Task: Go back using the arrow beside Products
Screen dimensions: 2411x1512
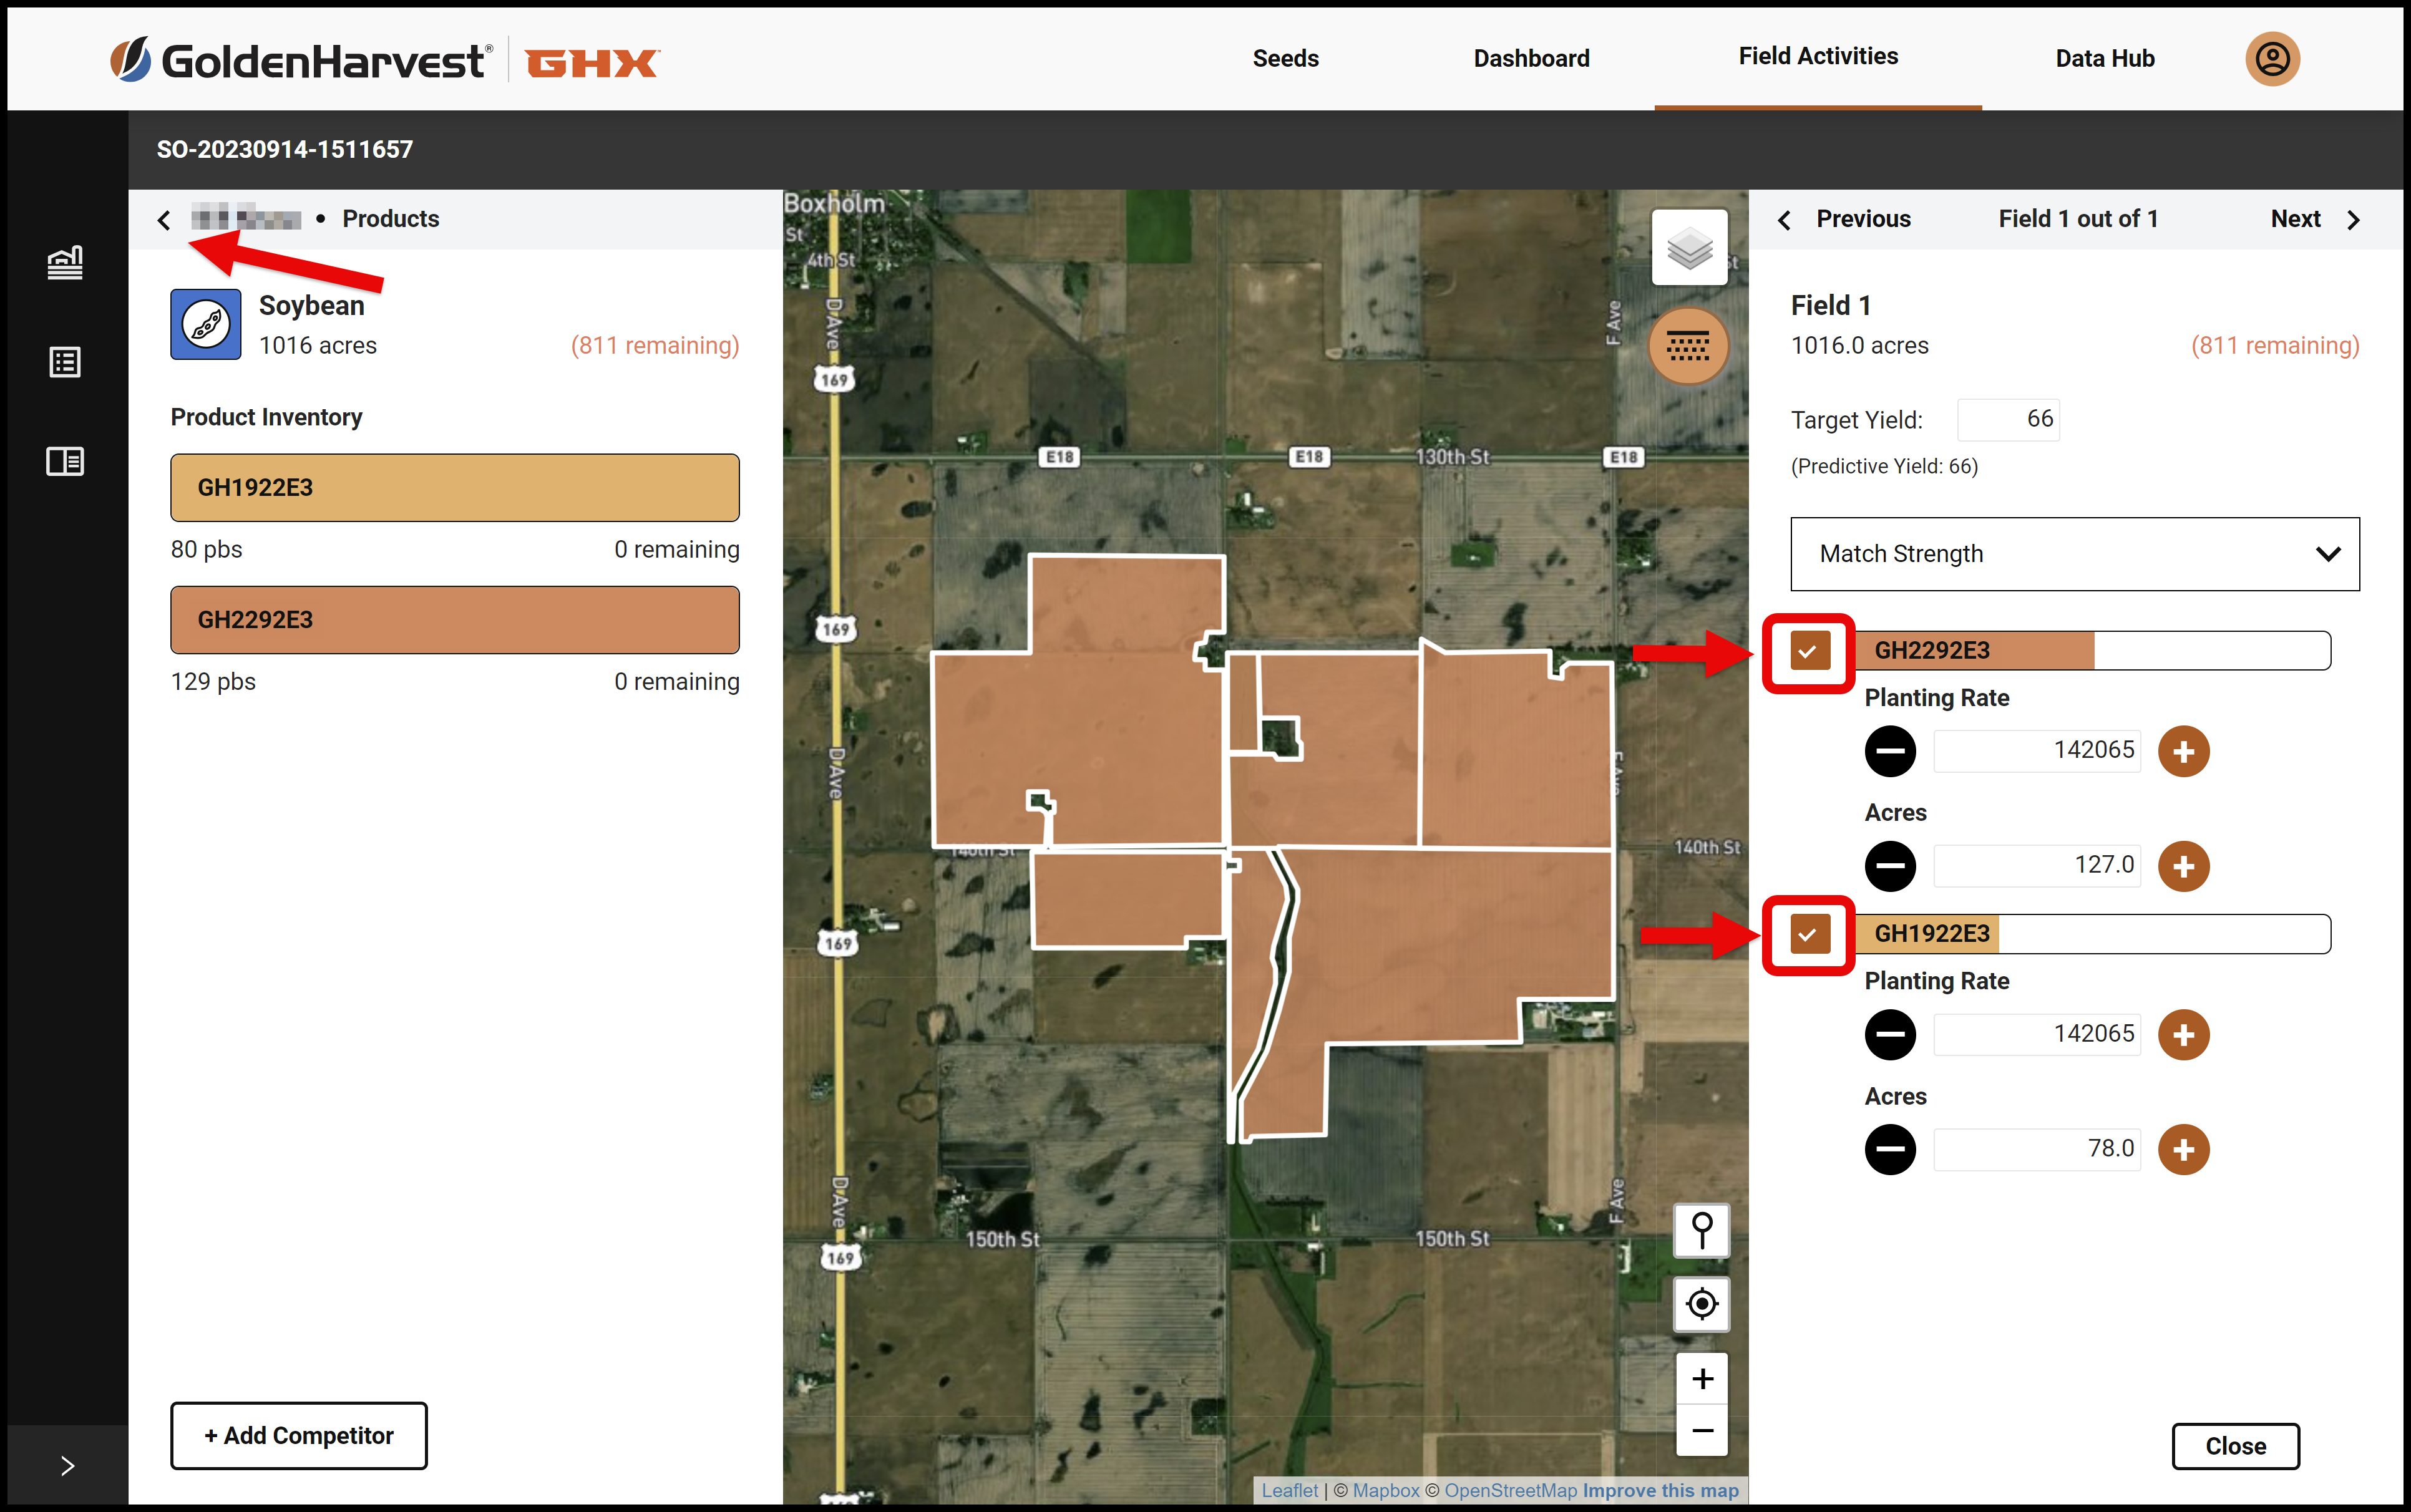Action: (165, 220)
